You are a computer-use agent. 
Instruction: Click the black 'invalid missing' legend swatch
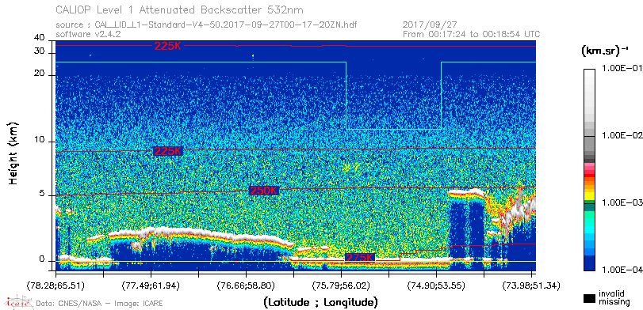coord(589,298)
